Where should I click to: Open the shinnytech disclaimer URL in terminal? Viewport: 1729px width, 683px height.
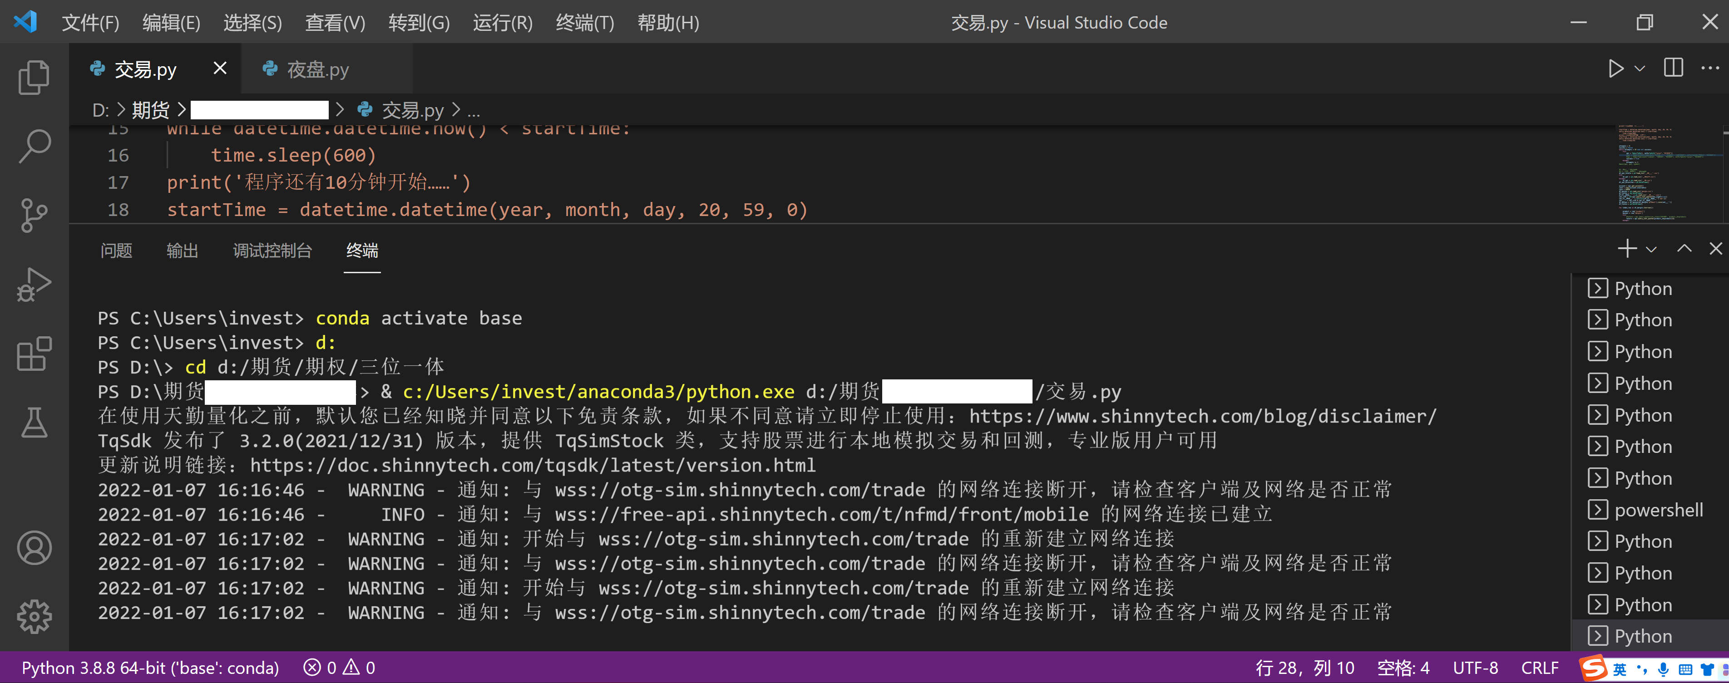tap(1202, 416)
